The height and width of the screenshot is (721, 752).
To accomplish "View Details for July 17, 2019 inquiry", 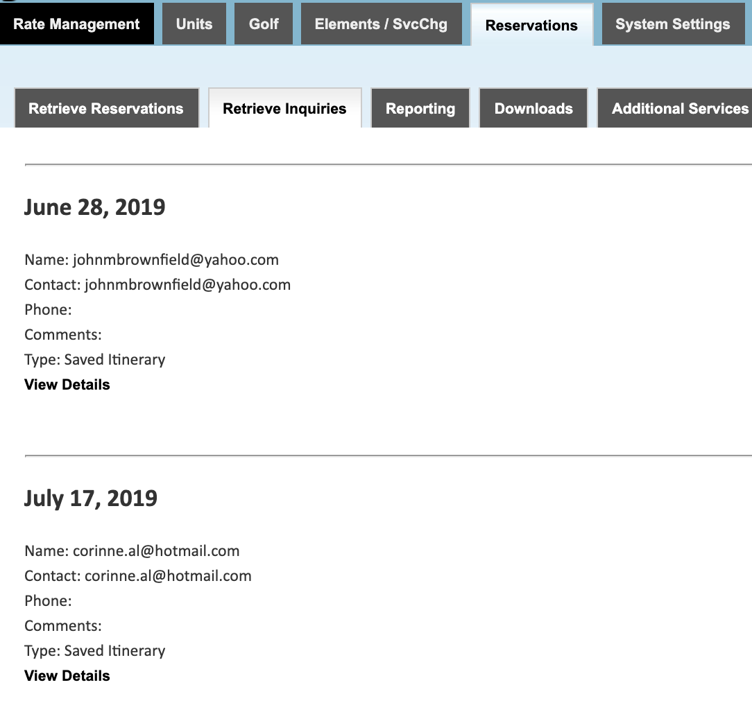I will coord(67,675).
